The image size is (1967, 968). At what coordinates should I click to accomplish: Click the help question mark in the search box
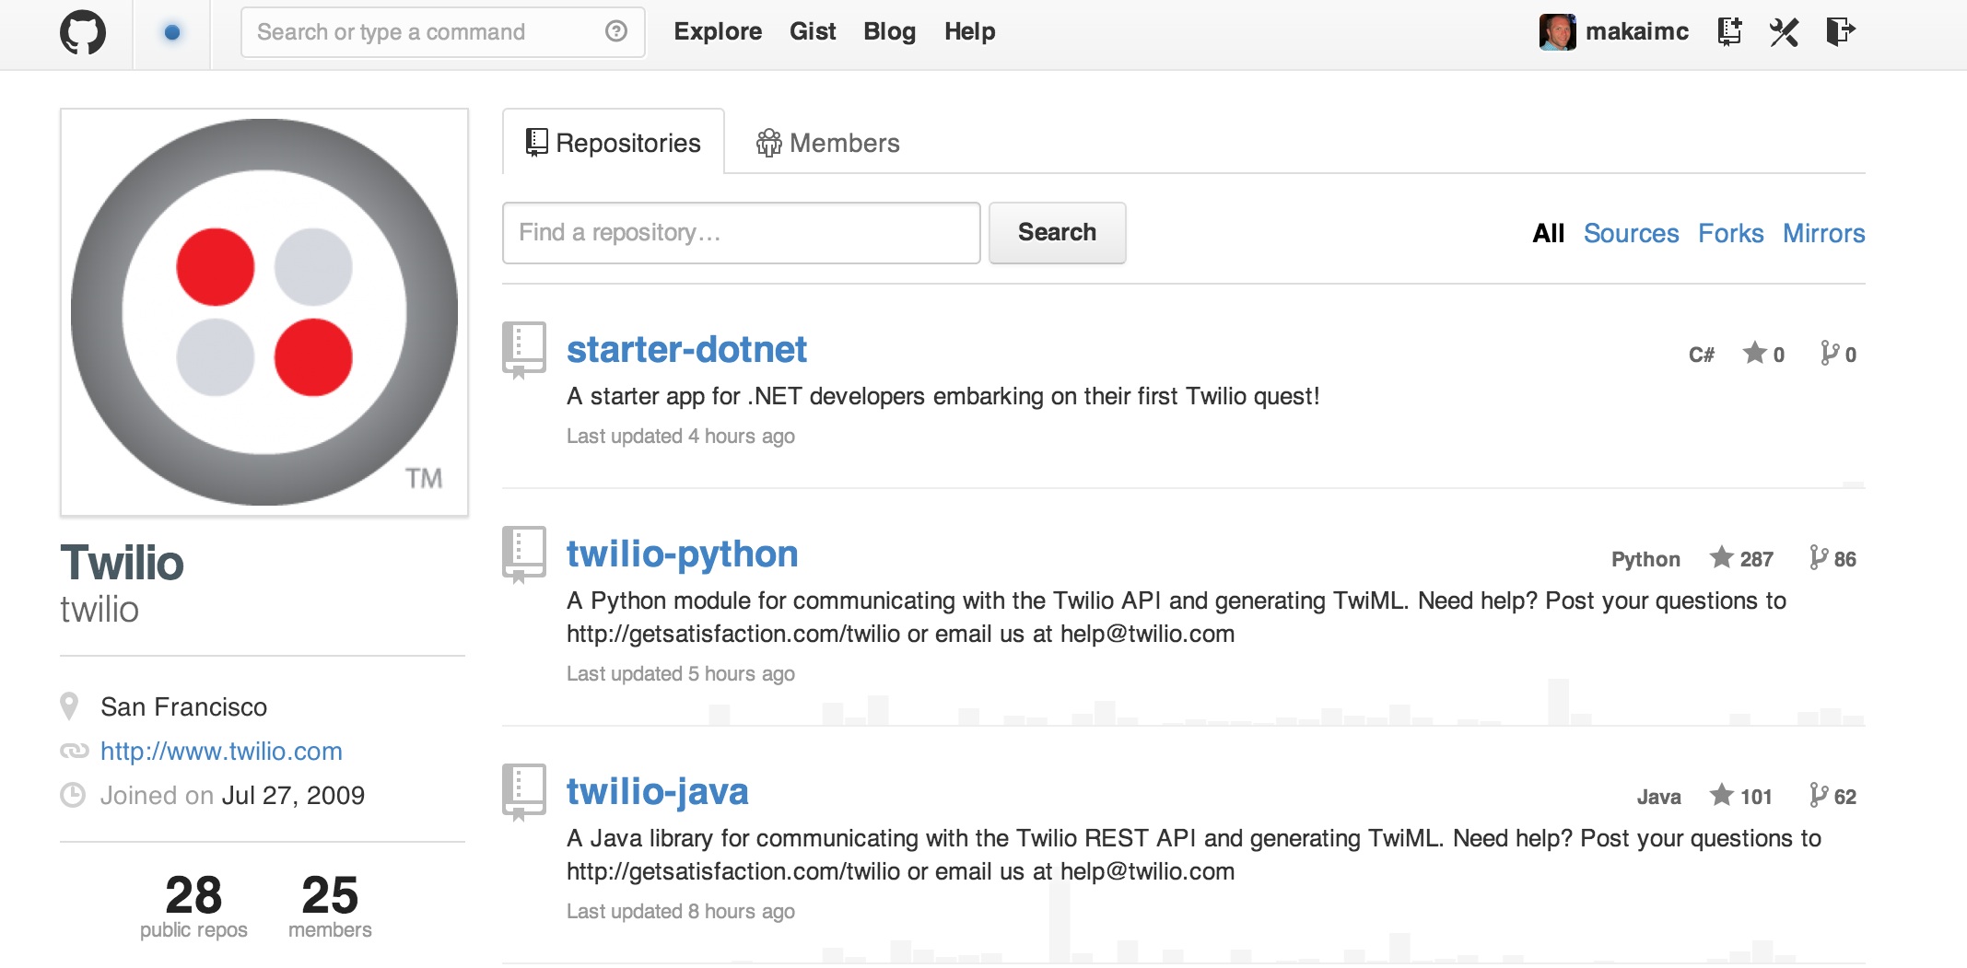[x=616, y=32]
